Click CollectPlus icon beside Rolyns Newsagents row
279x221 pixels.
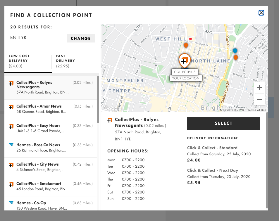click(x=11, y=83)
